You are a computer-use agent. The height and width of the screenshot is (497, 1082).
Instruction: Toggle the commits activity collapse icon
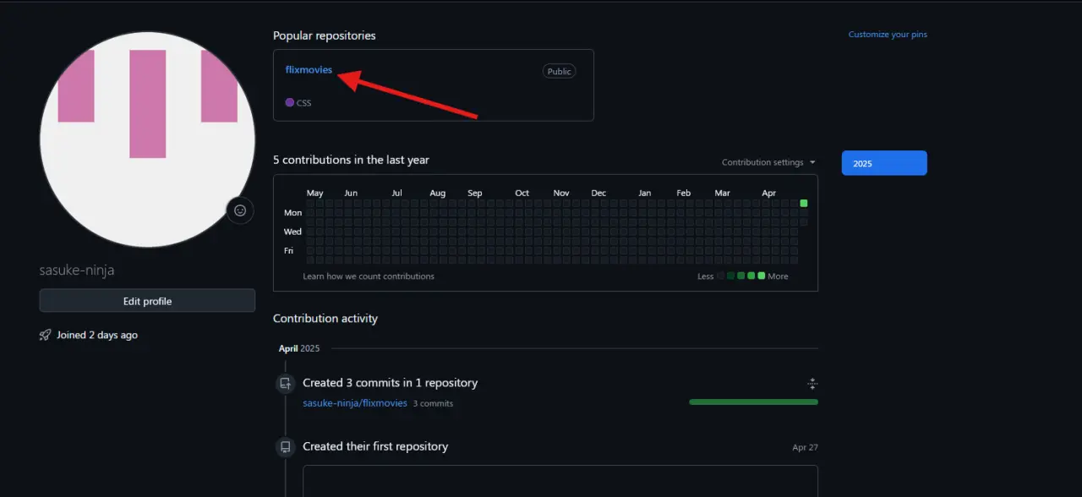pos(812,384)
